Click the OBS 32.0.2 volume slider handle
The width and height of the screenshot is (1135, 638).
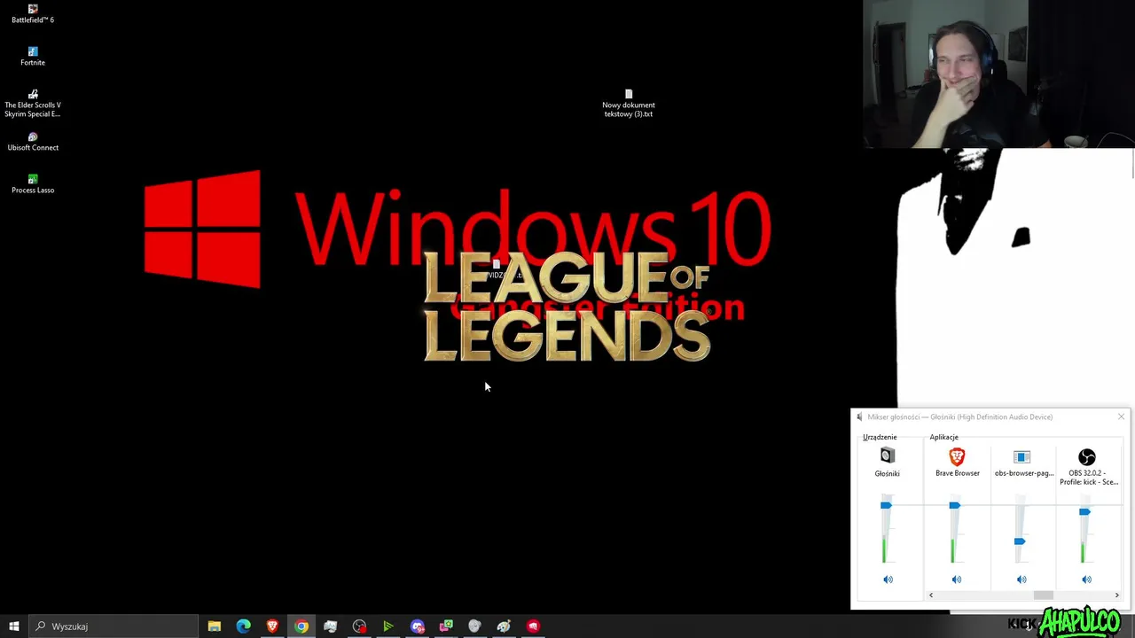tap(1084, 512)
